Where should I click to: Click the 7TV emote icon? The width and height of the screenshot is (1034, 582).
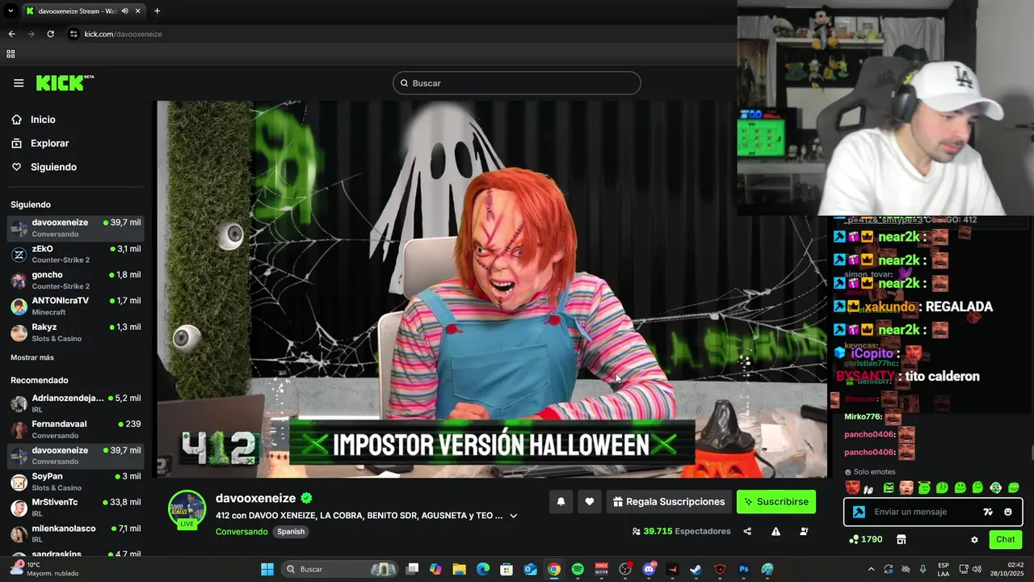[988, 512]
